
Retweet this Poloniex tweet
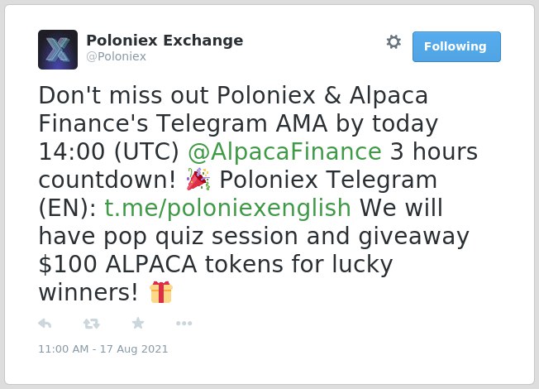[x=92, y=324]
